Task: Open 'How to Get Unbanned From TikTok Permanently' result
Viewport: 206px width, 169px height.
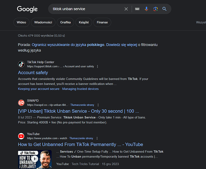Action: coord(80,144)
